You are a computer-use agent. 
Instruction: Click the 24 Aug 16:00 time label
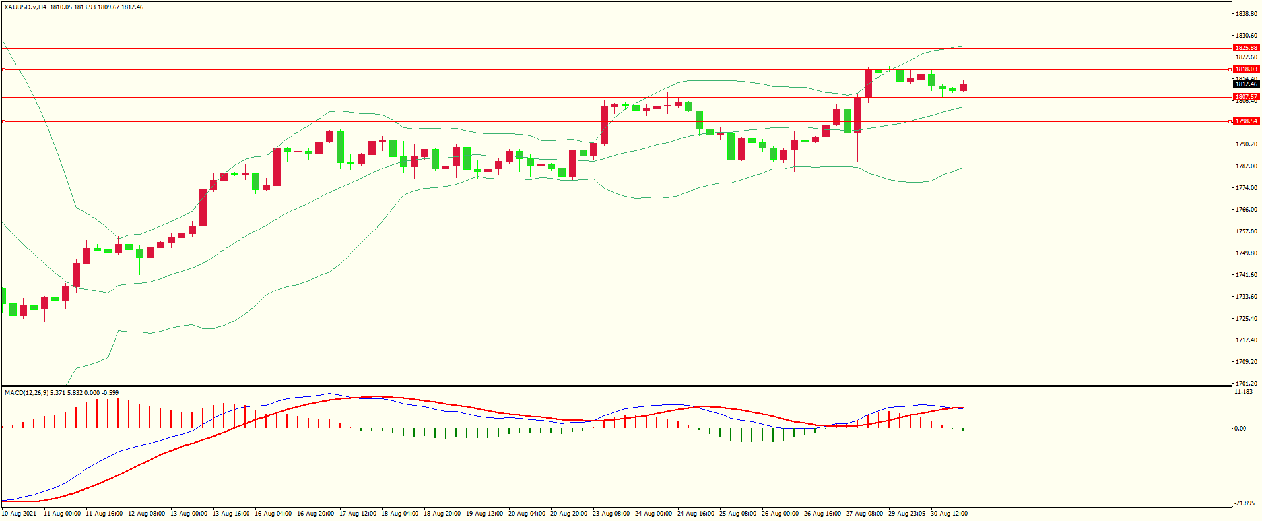pyautogui.click(x=696, y=514)
